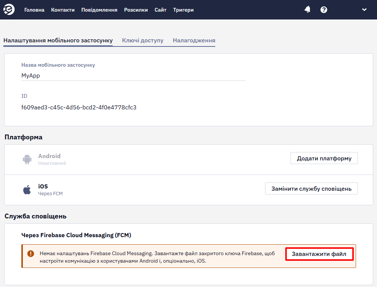Click the Apple iOS platform icon

coord(27,190)
